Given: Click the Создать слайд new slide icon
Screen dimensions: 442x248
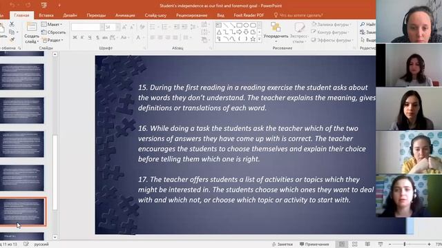Looking at the screenshot, I should coord(31,27).
